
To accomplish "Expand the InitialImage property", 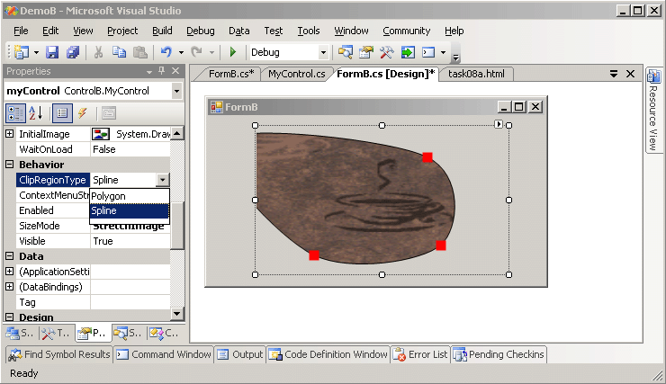I will (9, 134).
